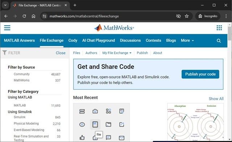Open AI Chat Playground
Viewport: 232px width, 142px height.
[98, 40]
